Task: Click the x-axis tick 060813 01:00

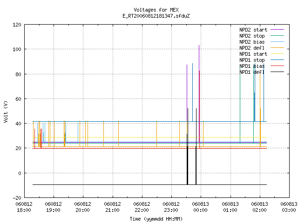Action: tap(230, 207)
